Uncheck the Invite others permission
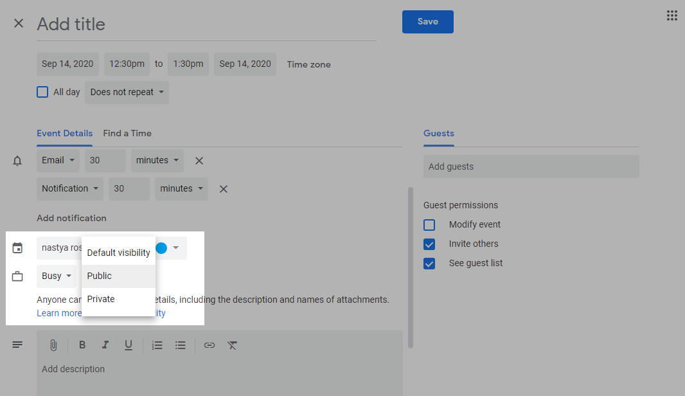Viewport: 685px width, 396px height. coord(429,244)
